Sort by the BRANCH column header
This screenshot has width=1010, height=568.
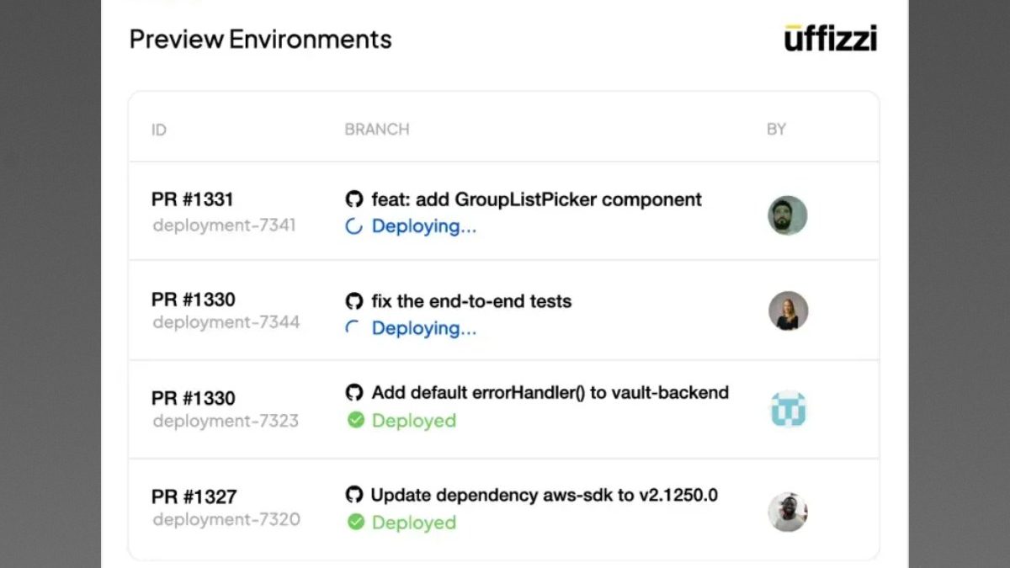click(x=377, y=130)
